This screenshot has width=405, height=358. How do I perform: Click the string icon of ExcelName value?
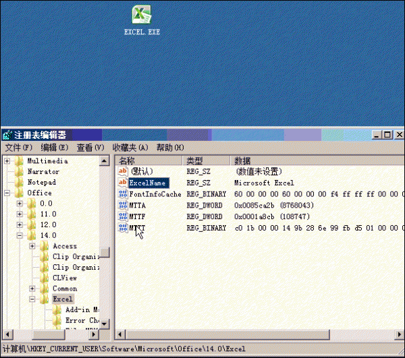tap(123, 183)
